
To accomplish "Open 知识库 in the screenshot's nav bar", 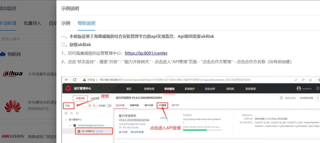I will click(x=230, y=89).
